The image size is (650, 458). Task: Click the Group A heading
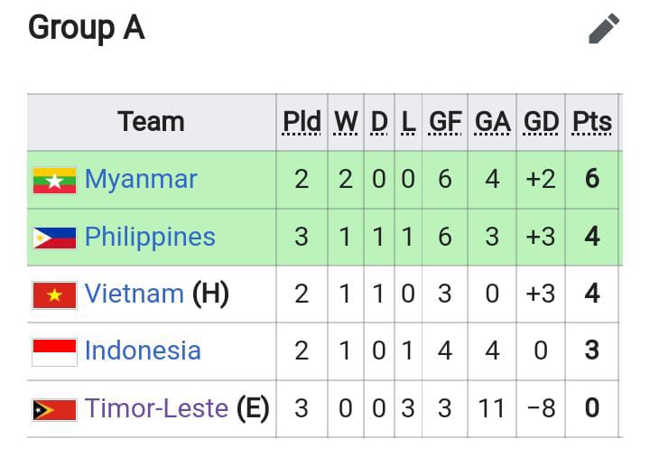click(86, 28)
